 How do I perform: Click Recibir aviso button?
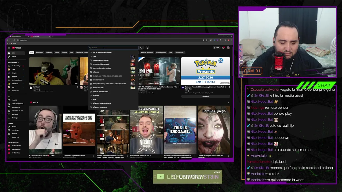pyautogui.click(x=205, y=96)
